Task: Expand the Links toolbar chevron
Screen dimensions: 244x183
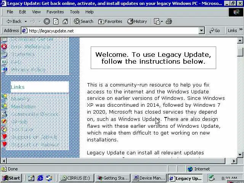Action: coord(241,29)
